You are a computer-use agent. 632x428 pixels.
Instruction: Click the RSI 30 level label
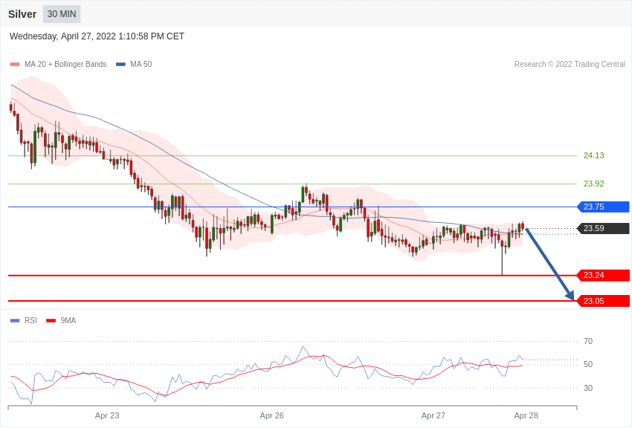pos(588,388)
